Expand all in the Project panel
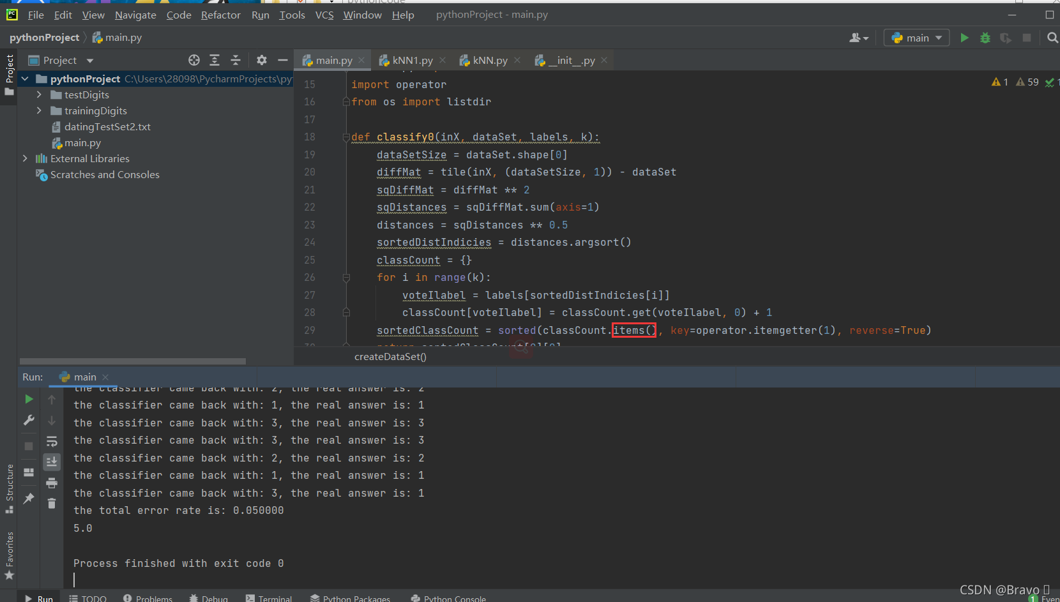Viewport: 1060px width, 602px height. [x=215, y=60]
